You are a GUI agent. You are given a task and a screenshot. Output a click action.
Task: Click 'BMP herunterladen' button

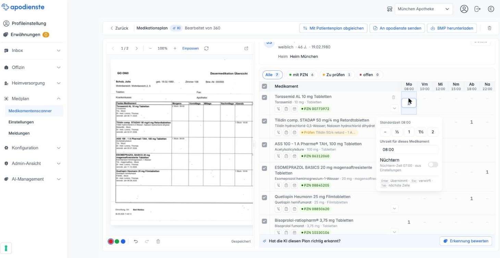pyautogui.click(x=452, y=28)
